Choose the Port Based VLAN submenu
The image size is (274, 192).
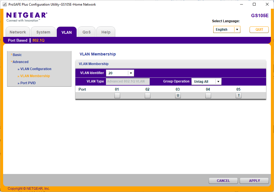pos(18,41)
